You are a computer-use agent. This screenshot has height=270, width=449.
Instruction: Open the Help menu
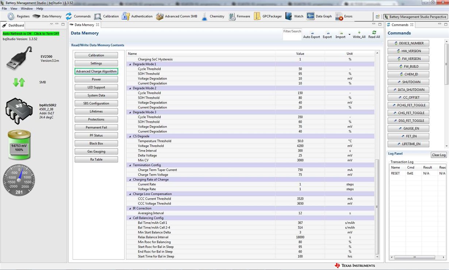(x=40, y=8)
